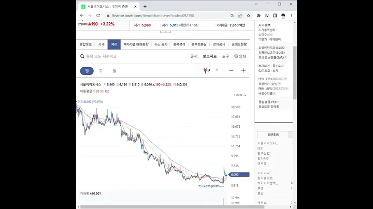Open 메커스 from the sidebar list
373x209 pixels.
tap(262, 203)
